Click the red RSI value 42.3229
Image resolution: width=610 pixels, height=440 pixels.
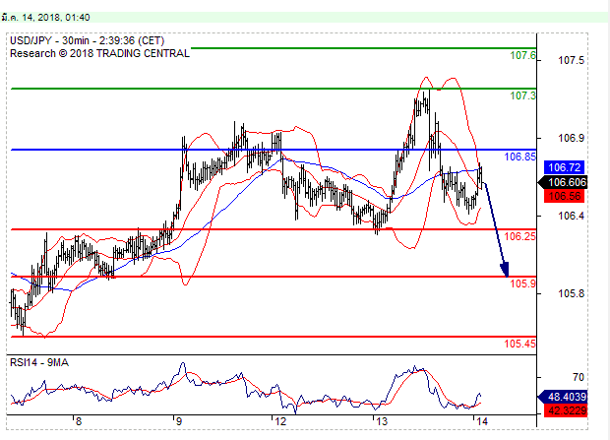click(566, 410)
